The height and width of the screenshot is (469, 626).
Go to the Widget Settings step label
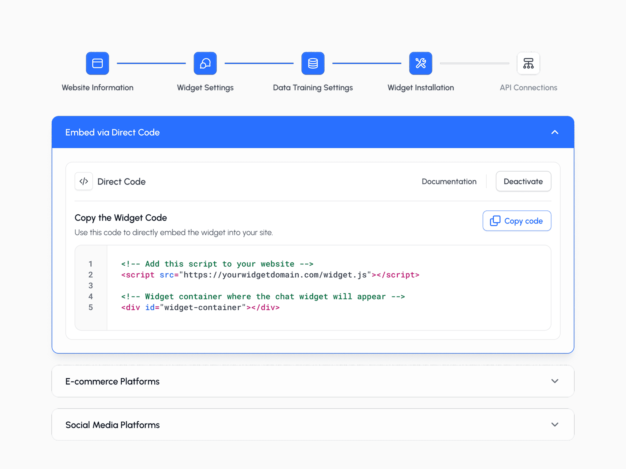[x=205, y=88]
